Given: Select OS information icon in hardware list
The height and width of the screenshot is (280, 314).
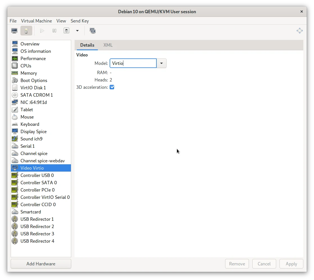Looking at the screenshot, I should click(x=15, y=51).
